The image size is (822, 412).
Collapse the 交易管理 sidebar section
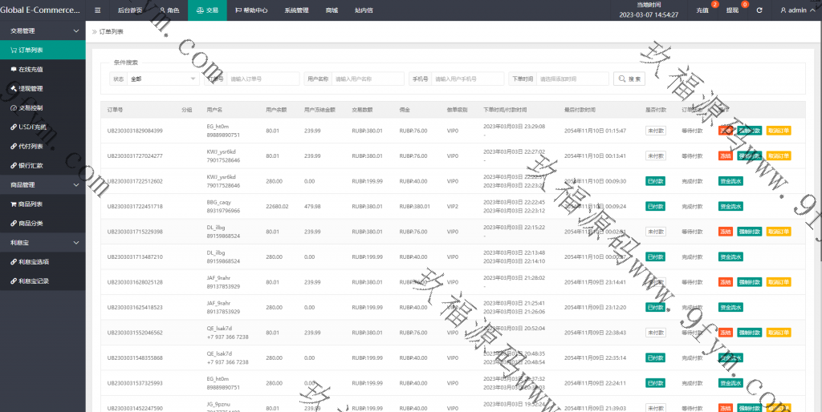pos(76,30)
